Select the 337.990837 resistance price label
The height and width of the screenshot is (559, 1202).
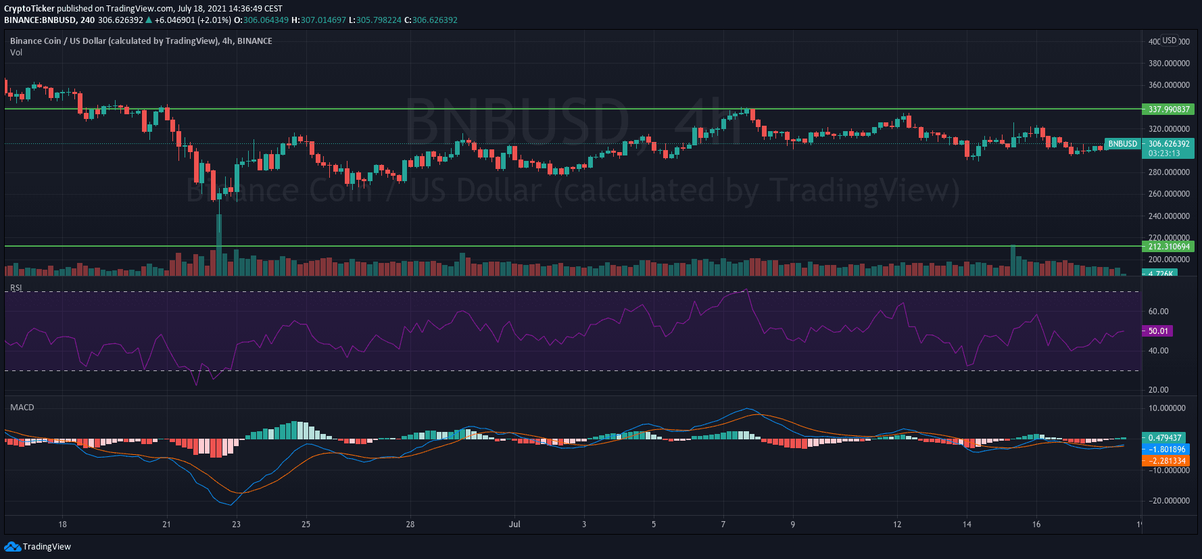(1168, 110)
